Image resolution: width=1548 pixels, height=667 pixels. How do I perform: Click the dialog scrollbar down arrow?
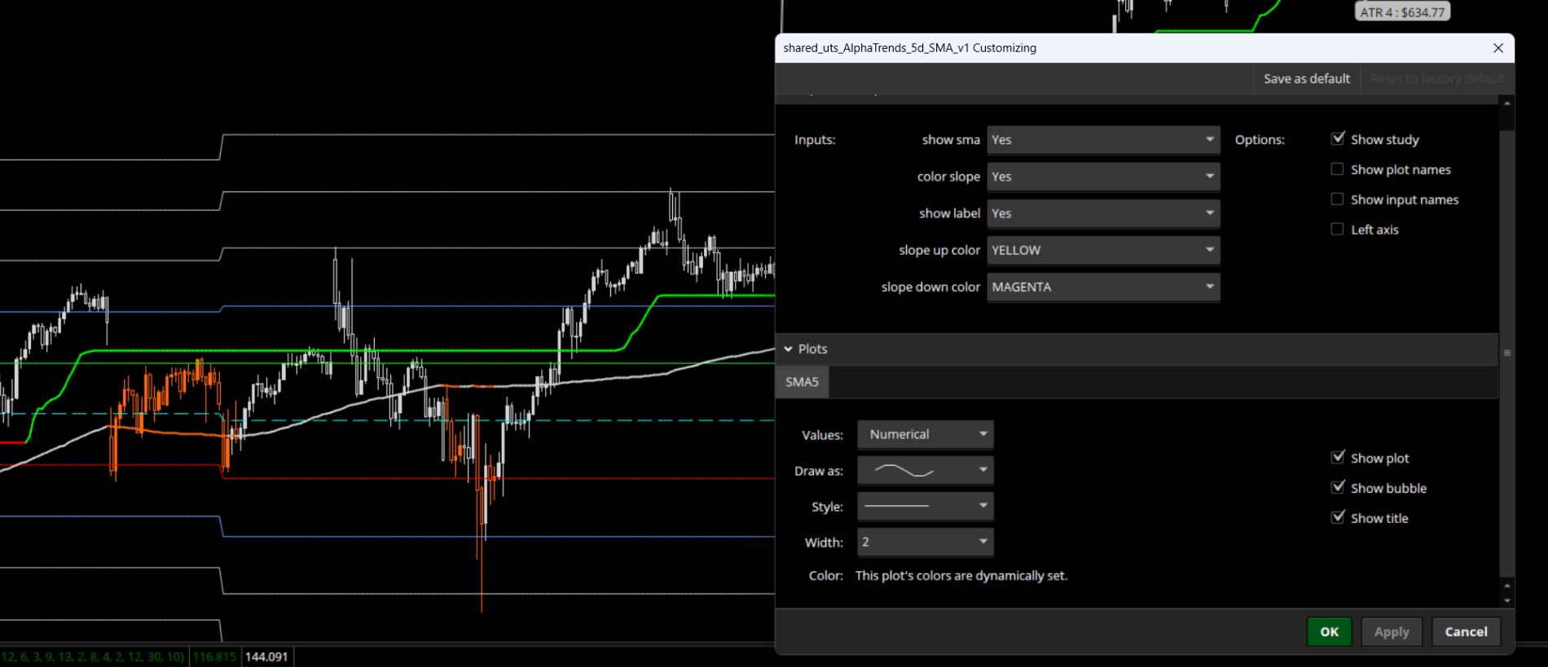coord(1507,601)
